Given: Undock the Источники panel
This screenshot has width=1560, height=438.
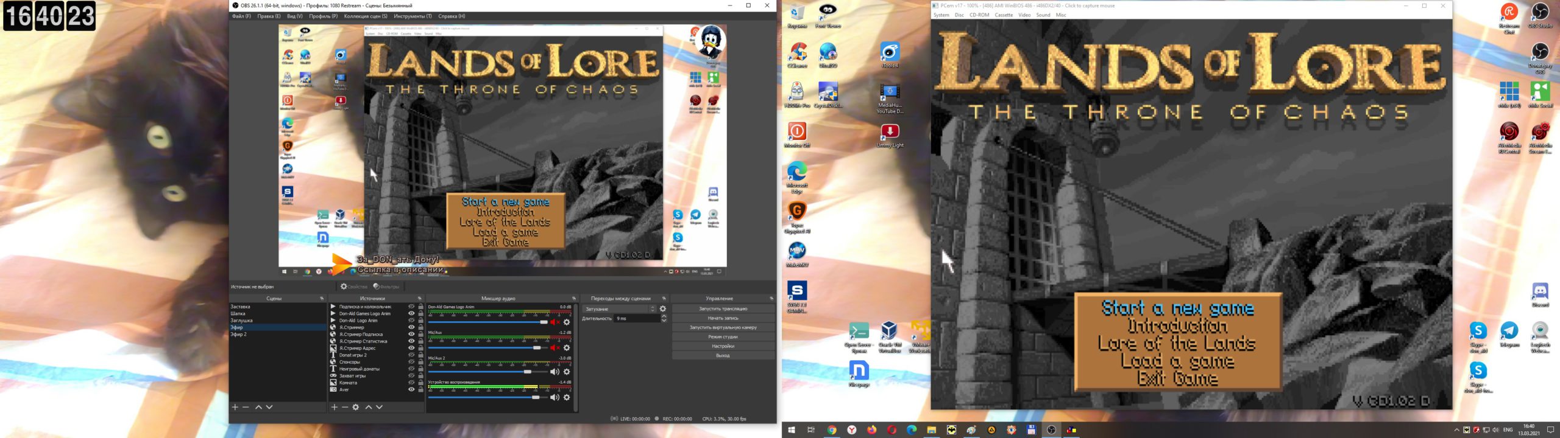Looking at the screenshot, I should pyautogui.click(x=419, y=299).
